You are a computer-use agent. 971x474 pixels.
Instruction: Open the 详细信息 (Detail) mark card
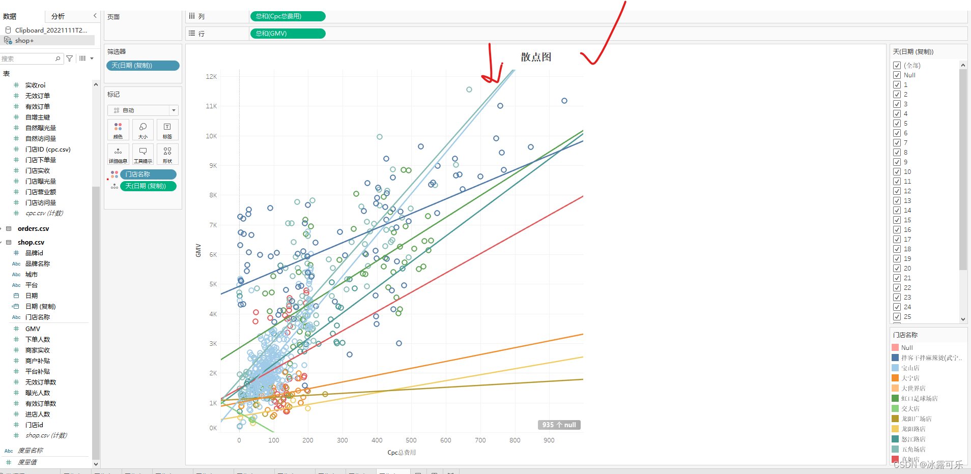(118, 154)
